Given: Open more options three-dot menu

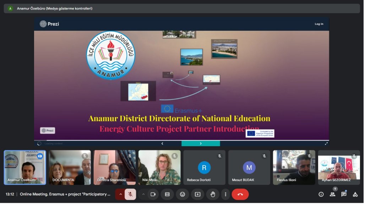Looking at the screenshot, I should (x=225, y=194).
